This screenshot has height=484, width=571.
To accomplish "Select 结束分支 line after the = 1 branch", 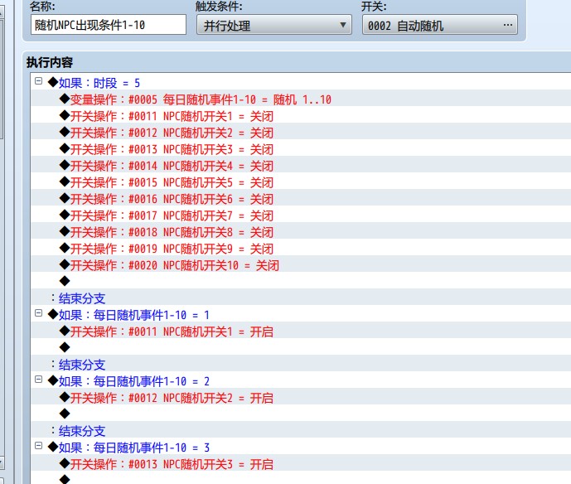I will (301, 365).
